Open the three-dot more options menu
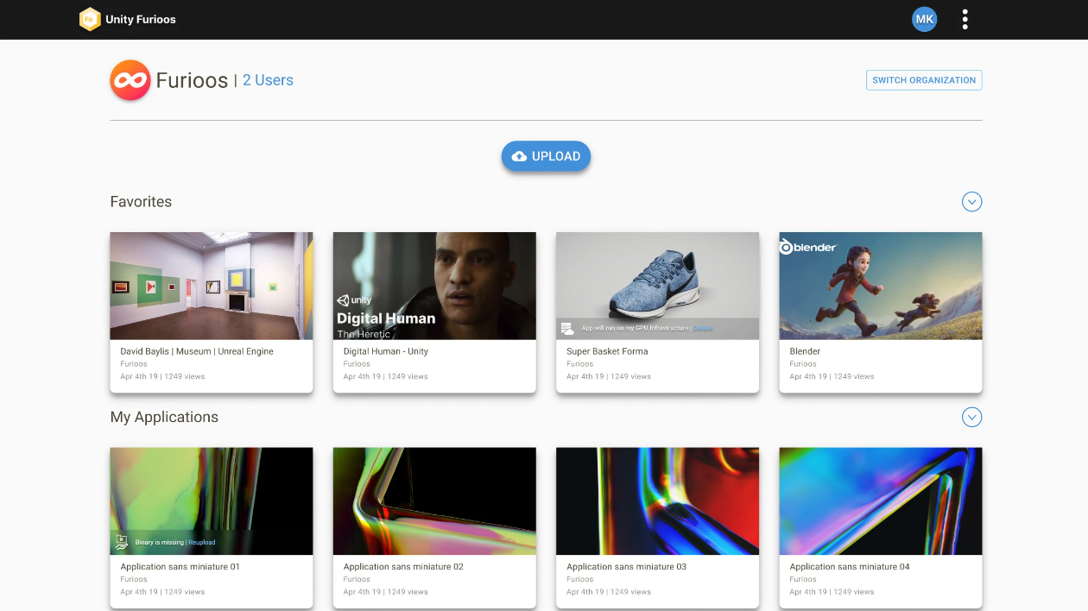This screenshot has width=1088, height=611. (965, 19)
